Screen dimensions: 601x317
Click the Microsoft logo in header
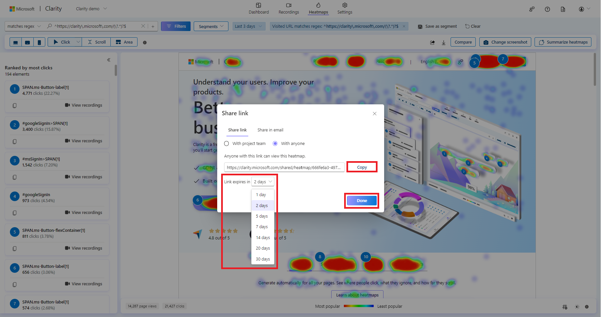pos(22,9)
